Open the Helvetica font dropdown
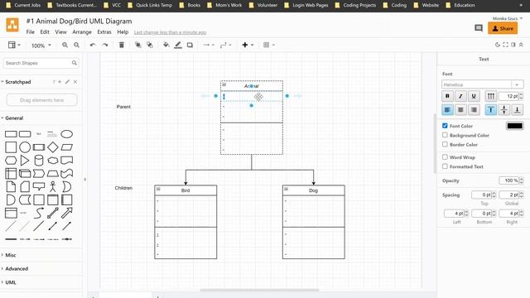Viewport: 530px width, 298px height. pyautogui.click(x=482, y=84)
